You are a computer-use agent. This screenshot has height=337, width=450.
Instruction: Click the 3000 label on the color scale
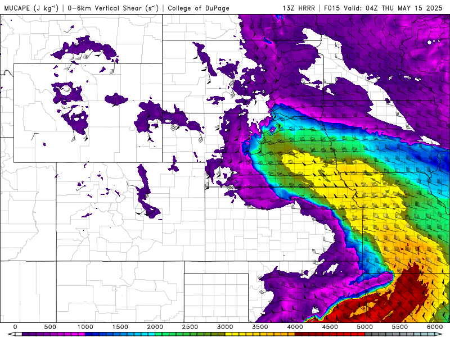click(x=226, y=327)
